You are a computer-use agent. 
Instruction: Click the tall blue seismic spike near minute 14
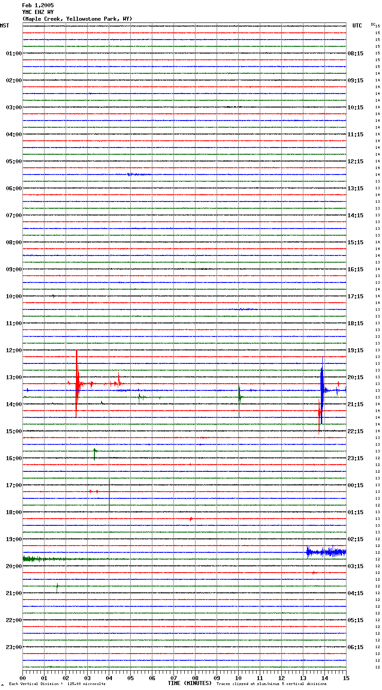[322, 390]
